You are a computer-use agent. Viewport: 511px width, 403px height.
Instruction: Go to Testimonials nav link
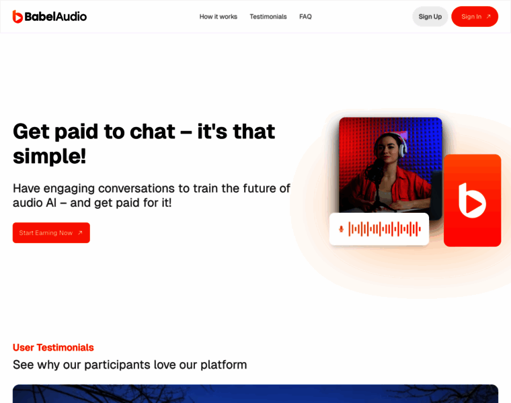click(x=268, y=17)
